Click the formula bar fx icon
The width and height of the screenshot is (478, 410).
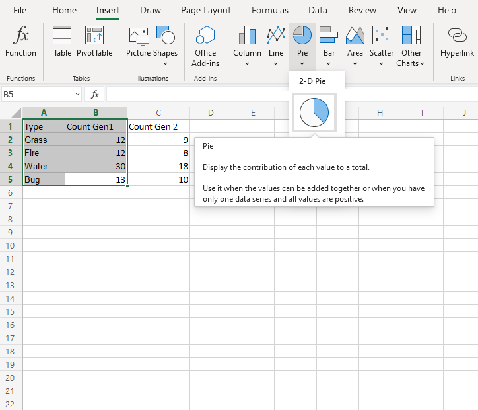coord(95,94)
